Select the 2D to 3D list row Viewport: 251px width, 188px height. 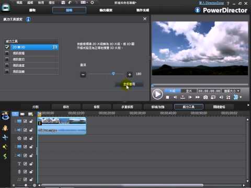(35, 47)
